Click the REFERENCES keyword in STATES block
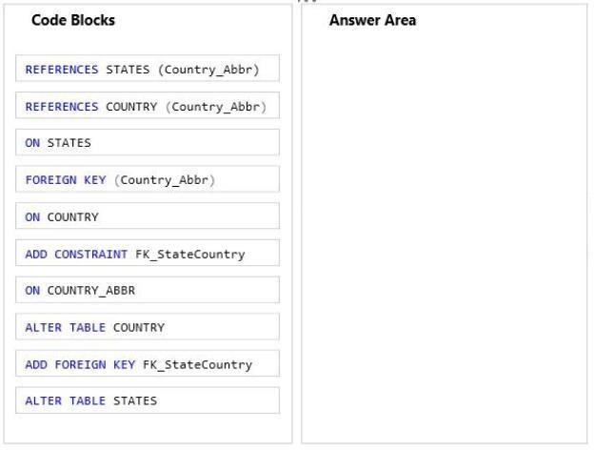The width and height of the screenshot is (595, 451). 62,70
